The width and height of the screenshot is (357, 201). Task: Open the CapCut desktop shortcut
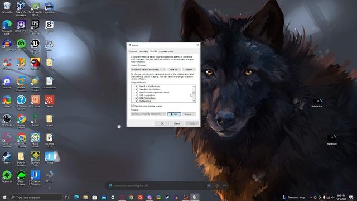49,26
